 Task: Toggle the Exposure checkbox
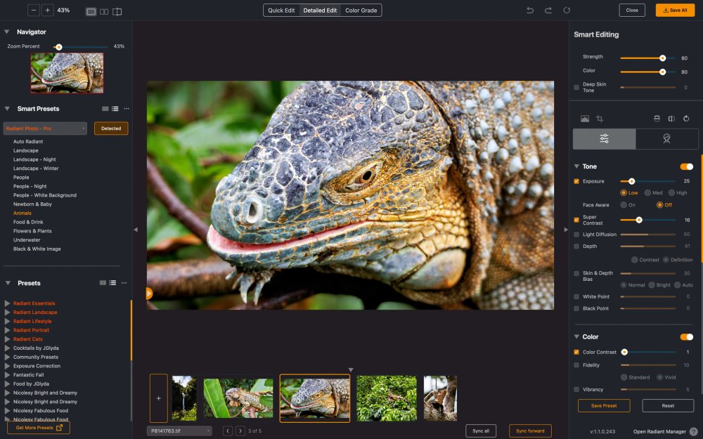(x=576, y=181)
